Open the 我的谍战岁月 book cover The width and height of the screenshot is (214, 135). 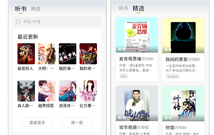pos(68,53)
